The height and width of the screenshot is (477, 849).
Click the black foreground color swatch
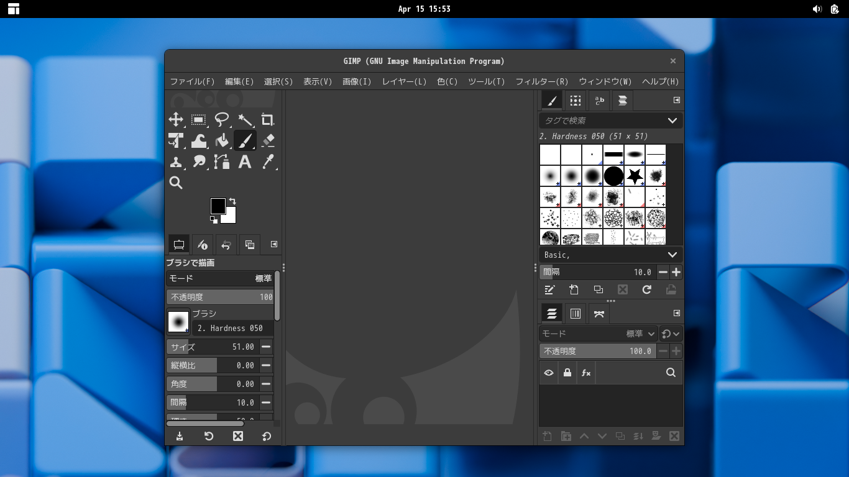217,206
